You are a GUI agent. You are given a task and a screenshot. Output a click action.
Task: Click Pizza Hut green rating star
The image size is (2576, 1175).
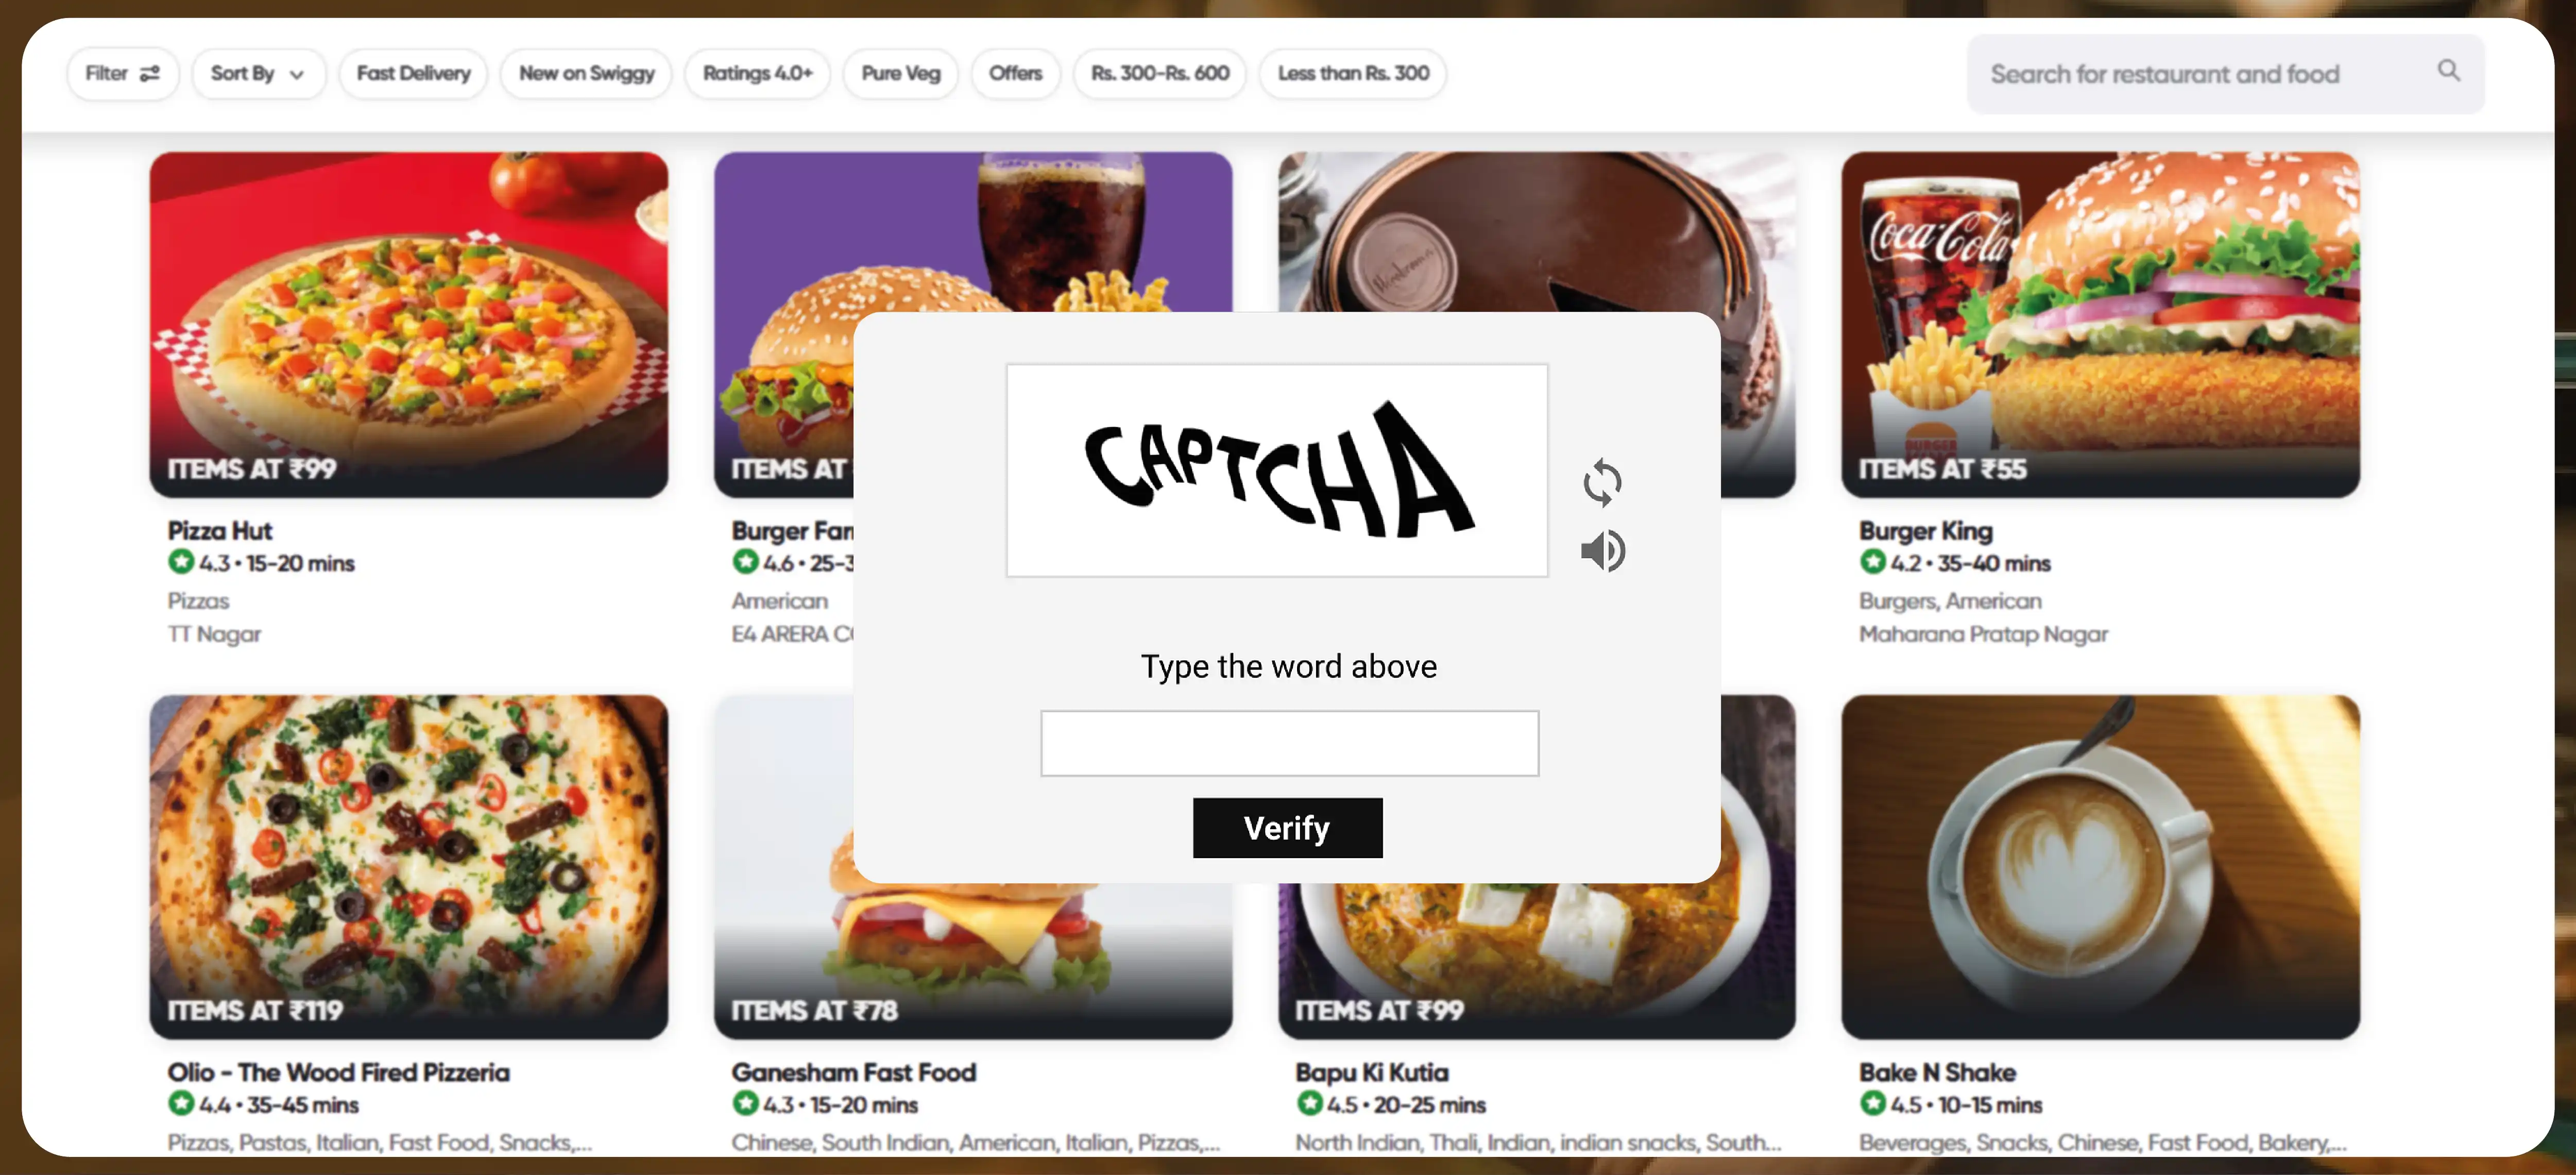click(x=180, y=562)
